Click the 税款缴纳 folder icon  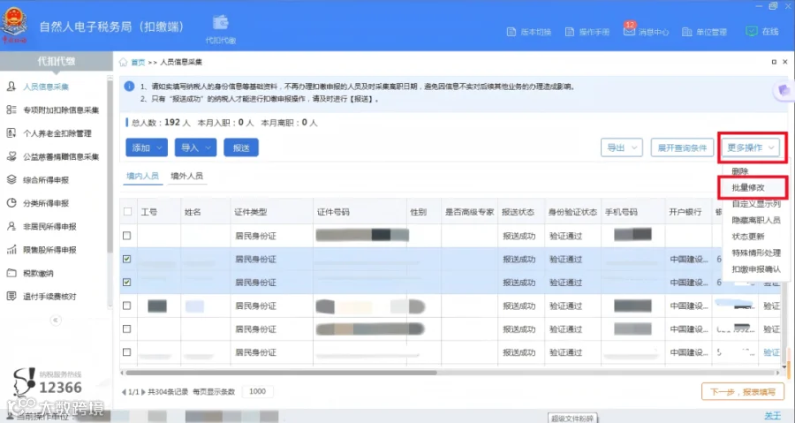click(11, 273)
